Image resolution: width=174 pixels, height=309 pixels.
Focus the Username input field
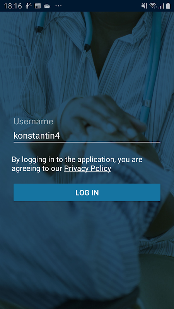coord(87,136)
